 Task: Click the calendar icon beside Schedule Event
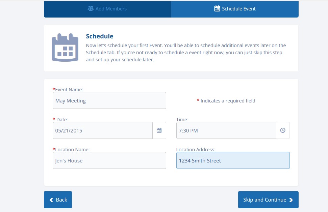(x=217, y=9)
